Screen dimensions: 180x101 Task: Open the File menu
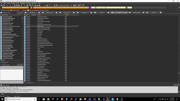2,3
